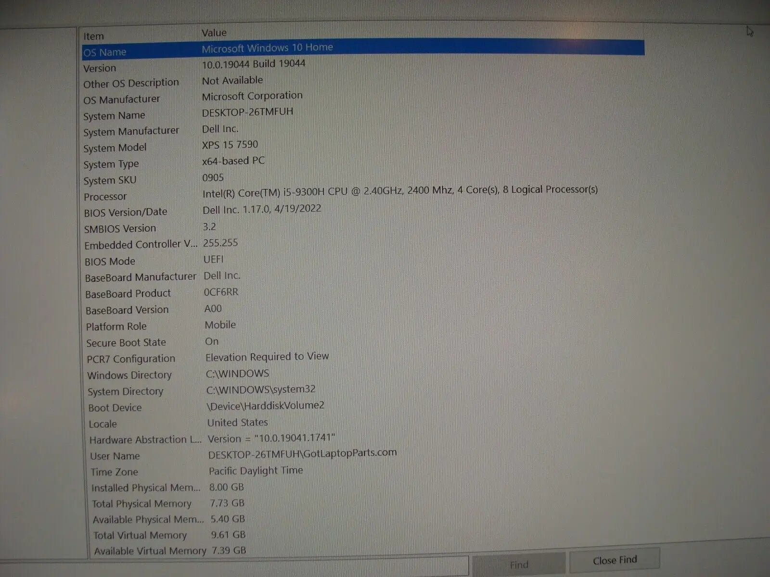Select the Available Virtual Memory row
Image resolution: width=770 pixels, height=577 pixels.
150,551
